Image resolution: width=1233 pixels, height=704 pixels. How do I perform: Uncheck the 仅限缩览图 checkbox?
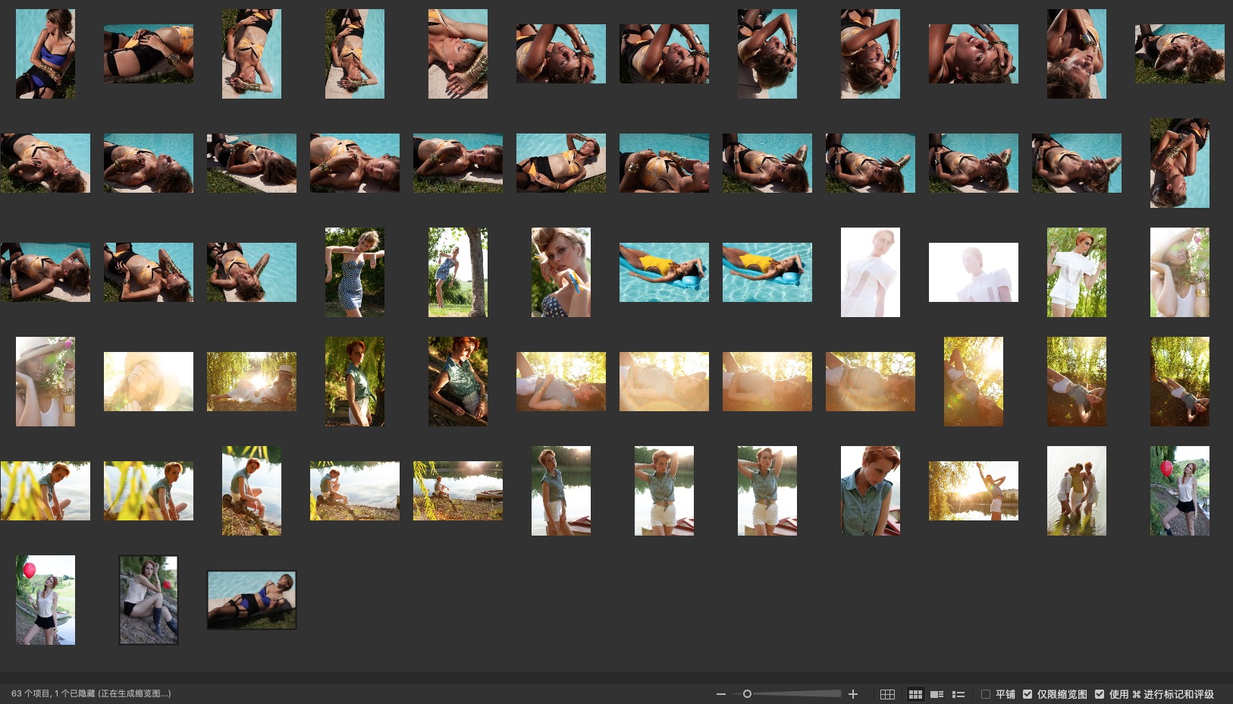pyautogui.click(x=1027, y=694)
